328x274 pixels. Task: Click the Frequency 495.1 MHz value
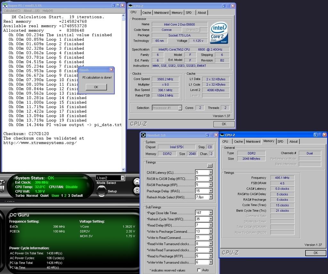click(x=282, y=178)
